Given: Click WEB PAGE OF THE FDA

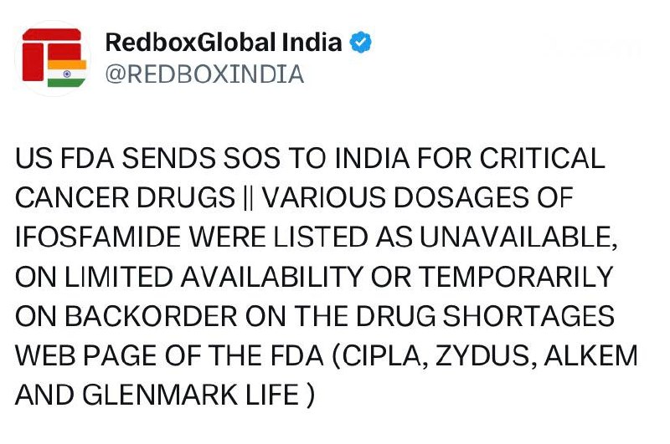Looking at the screenshot, I should click(x=169, y=355).
